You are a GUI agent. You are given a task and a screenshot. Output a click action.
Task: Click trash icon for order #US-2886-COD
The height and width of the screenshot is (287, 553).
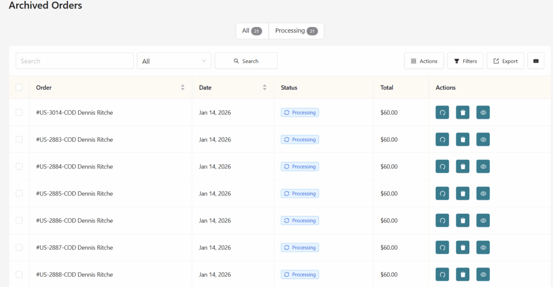[x=462, y=220]
